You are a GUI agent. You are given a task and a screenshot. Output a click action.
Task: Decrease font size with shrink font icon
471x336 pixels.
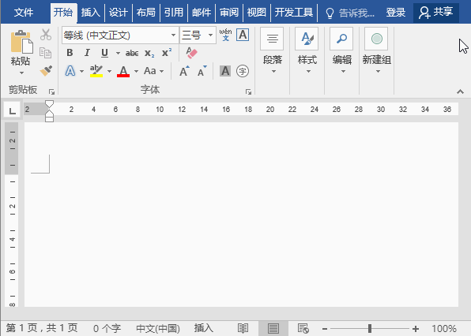202,71
